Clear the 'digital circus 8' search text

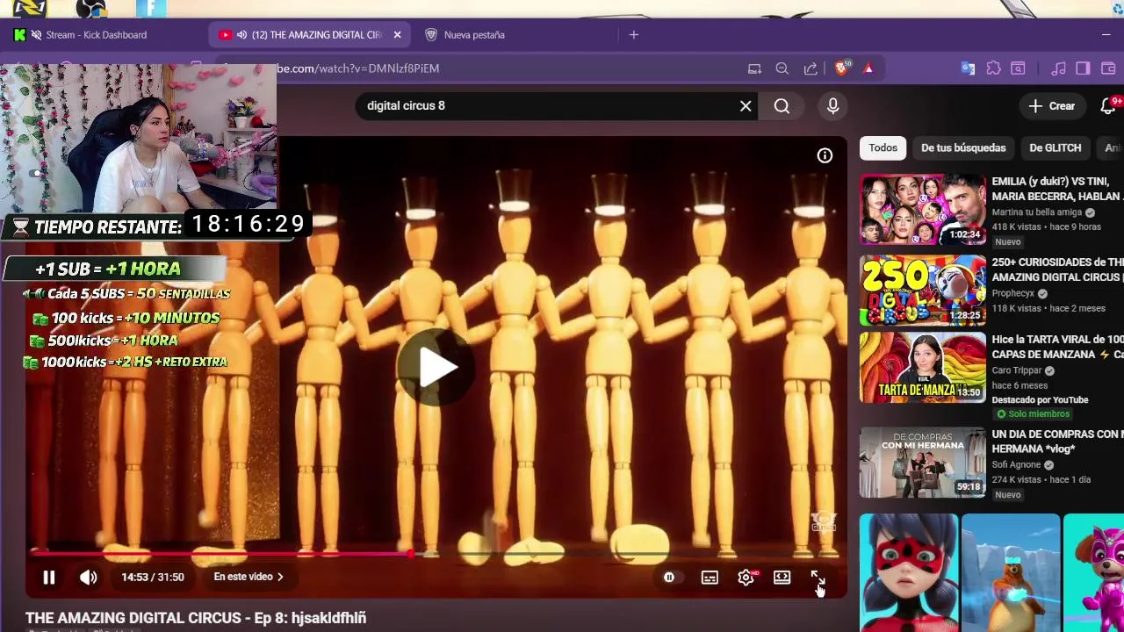click(746, 105)
